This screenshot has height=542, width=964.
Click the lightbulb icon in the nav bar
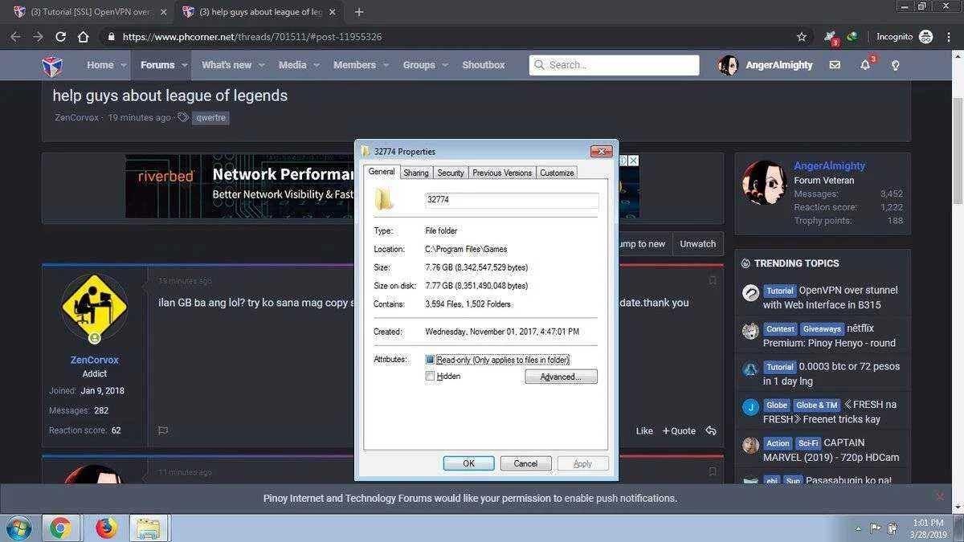[895, 65]
